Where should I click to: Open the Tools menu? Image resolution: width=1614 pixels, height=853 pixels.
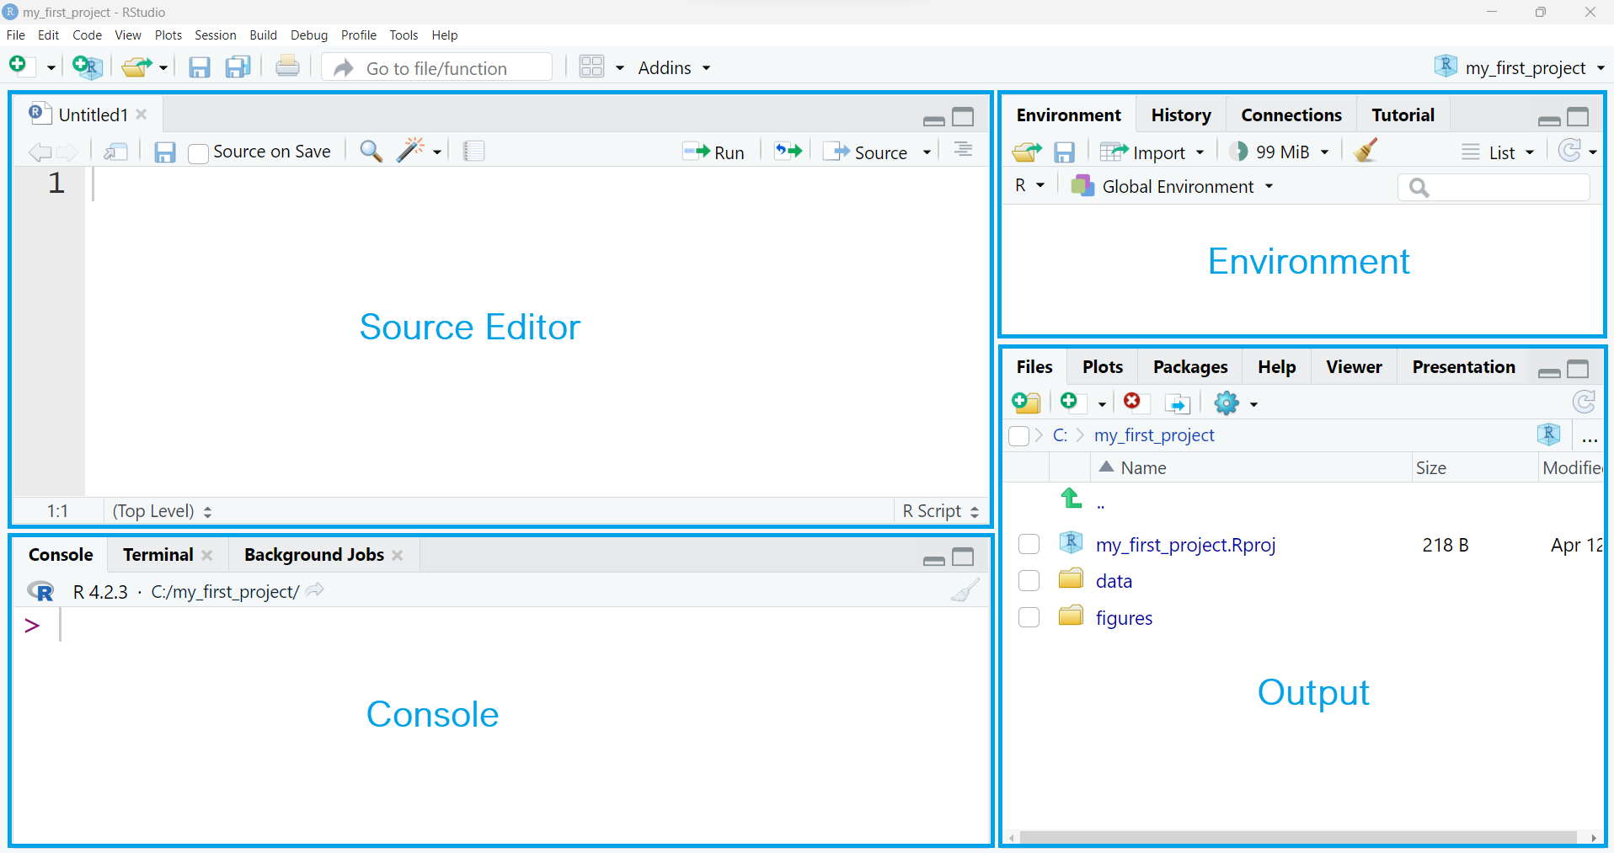pyautogui.click(x=403, y=35)
